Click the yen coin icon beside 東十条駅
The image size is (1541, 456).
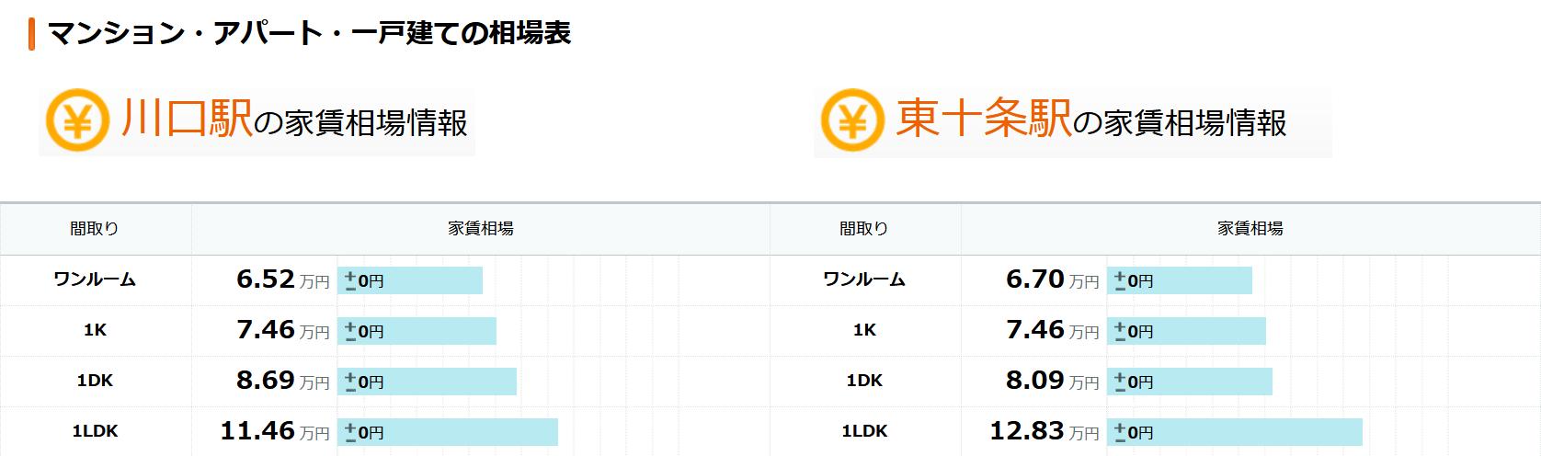(x=852, y=120)
